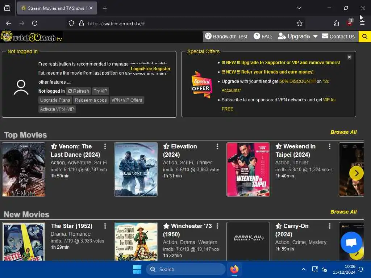
Task: Close the Special Offers panel
Action: tap(349, 57)
